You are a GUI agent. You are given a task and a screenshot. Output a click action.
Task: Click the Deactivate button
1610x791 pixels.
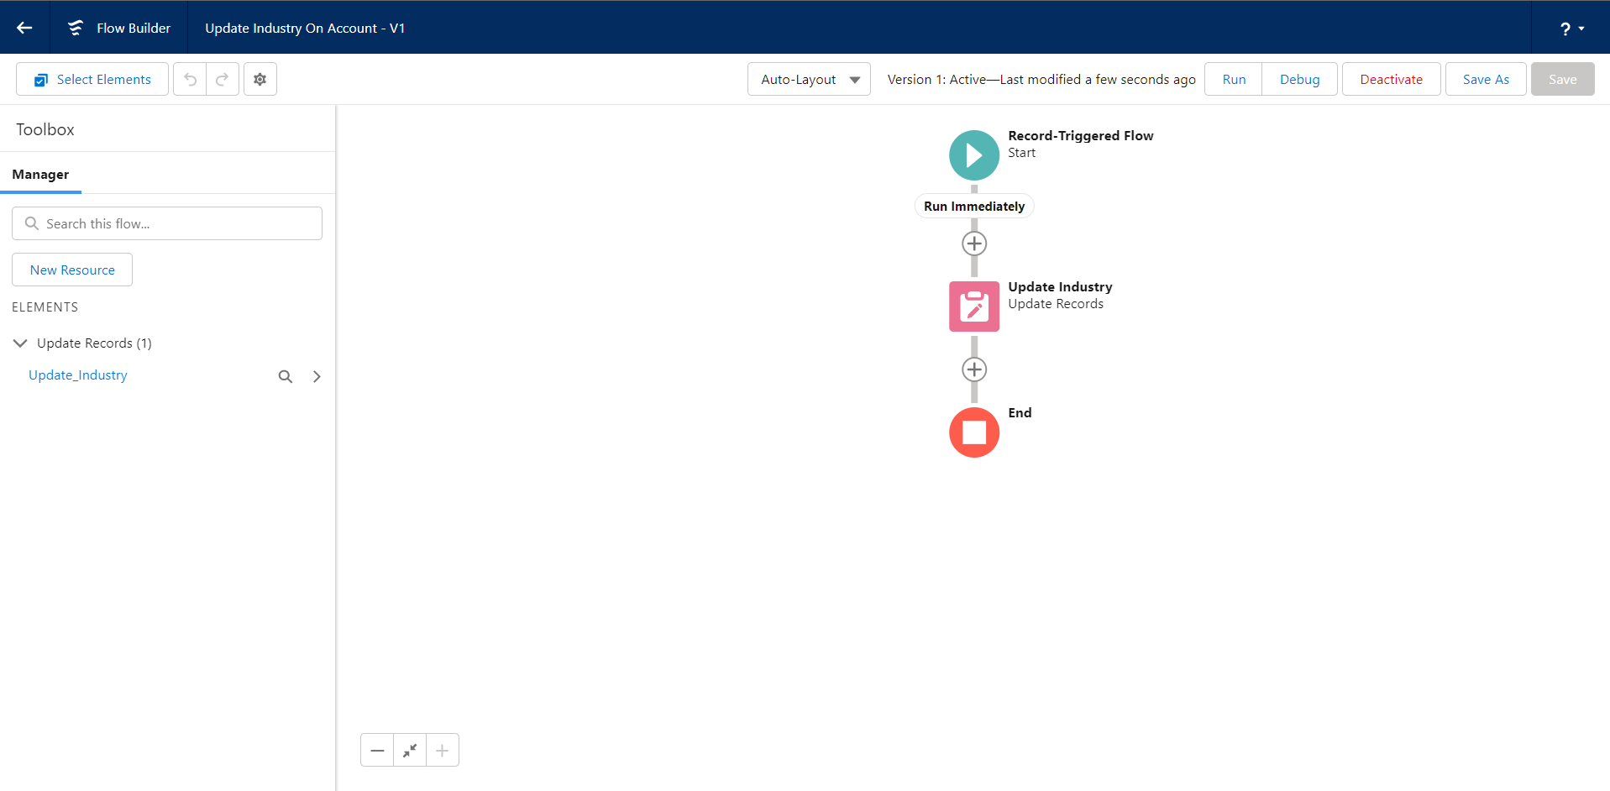(1391, 79)
